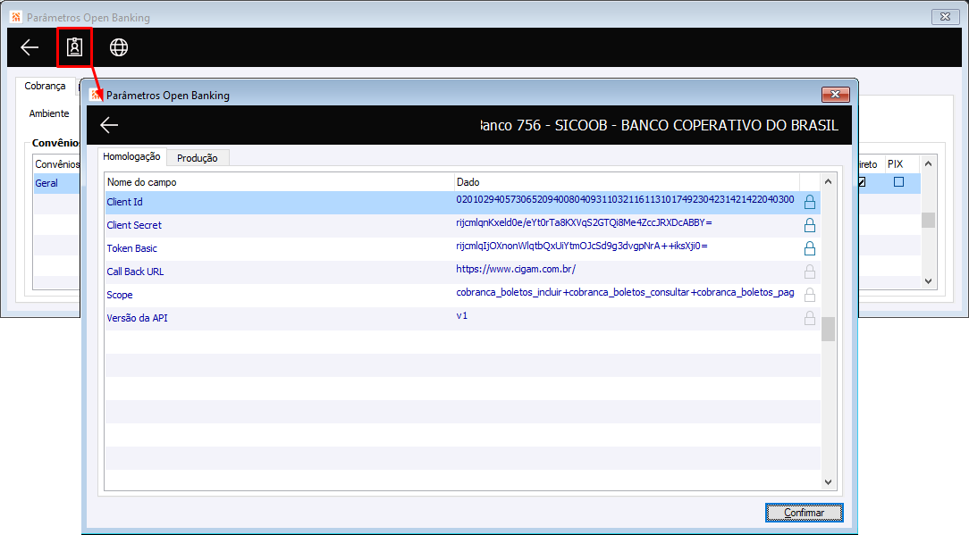Check the PIX checkbox in Geral row
This screenshot has height=535, width=969.
898,182
